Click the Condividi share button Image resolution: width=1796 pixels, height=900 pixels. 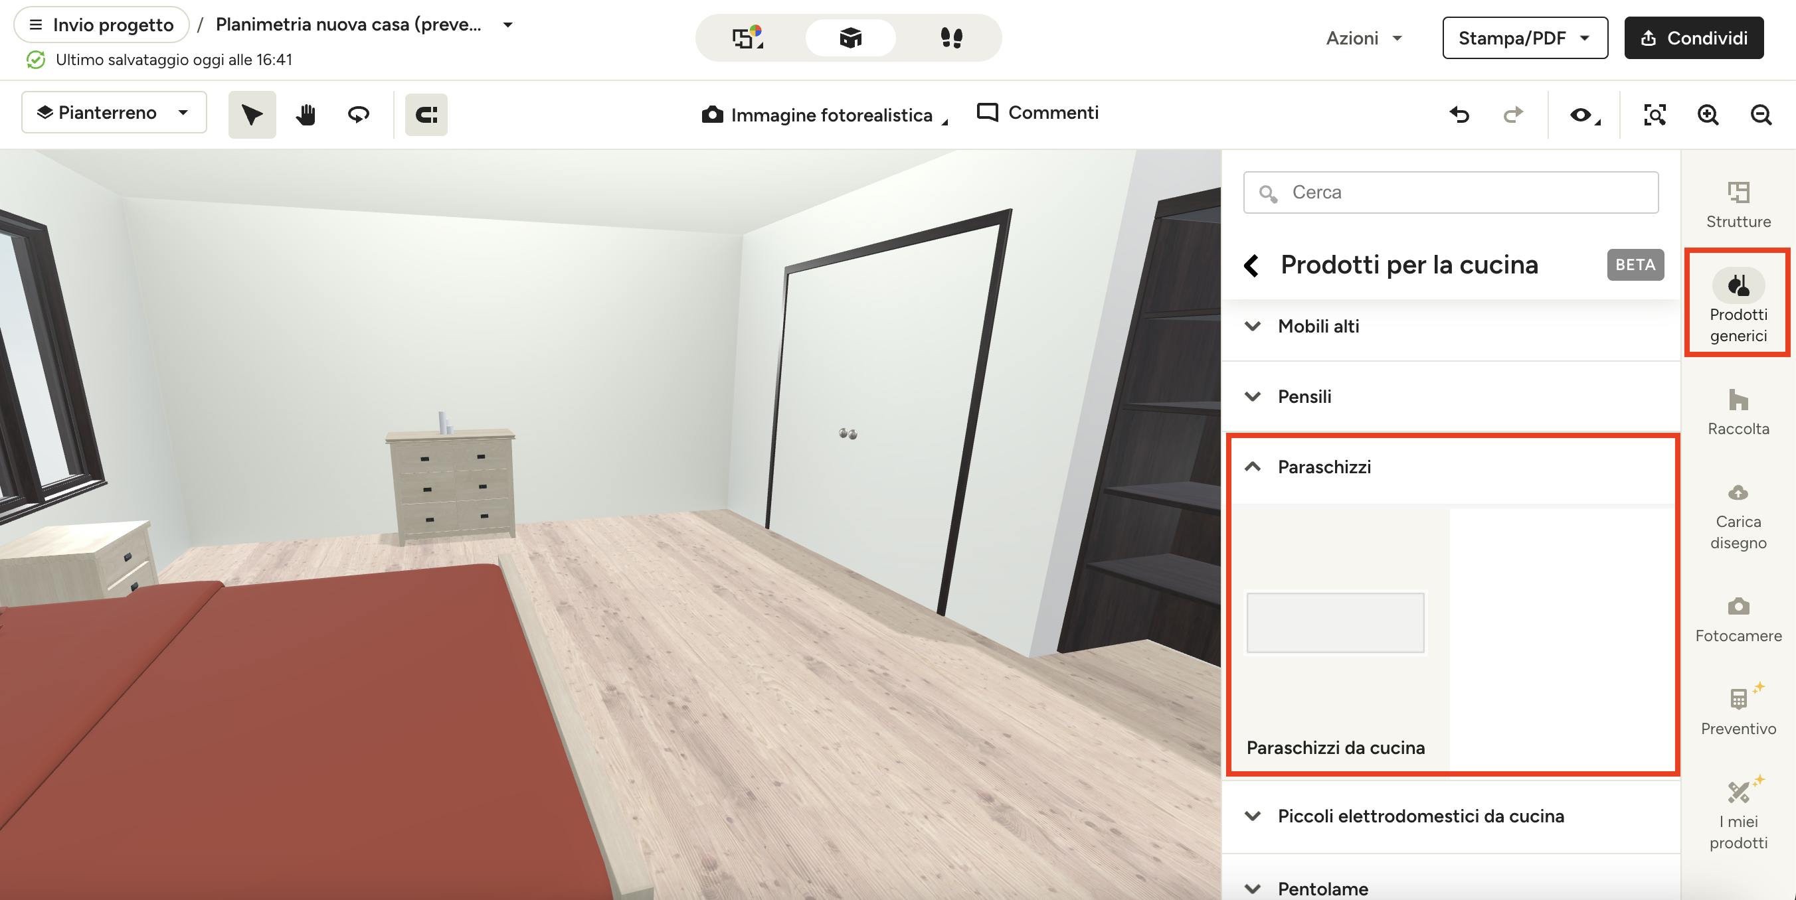coord(1694,38)
